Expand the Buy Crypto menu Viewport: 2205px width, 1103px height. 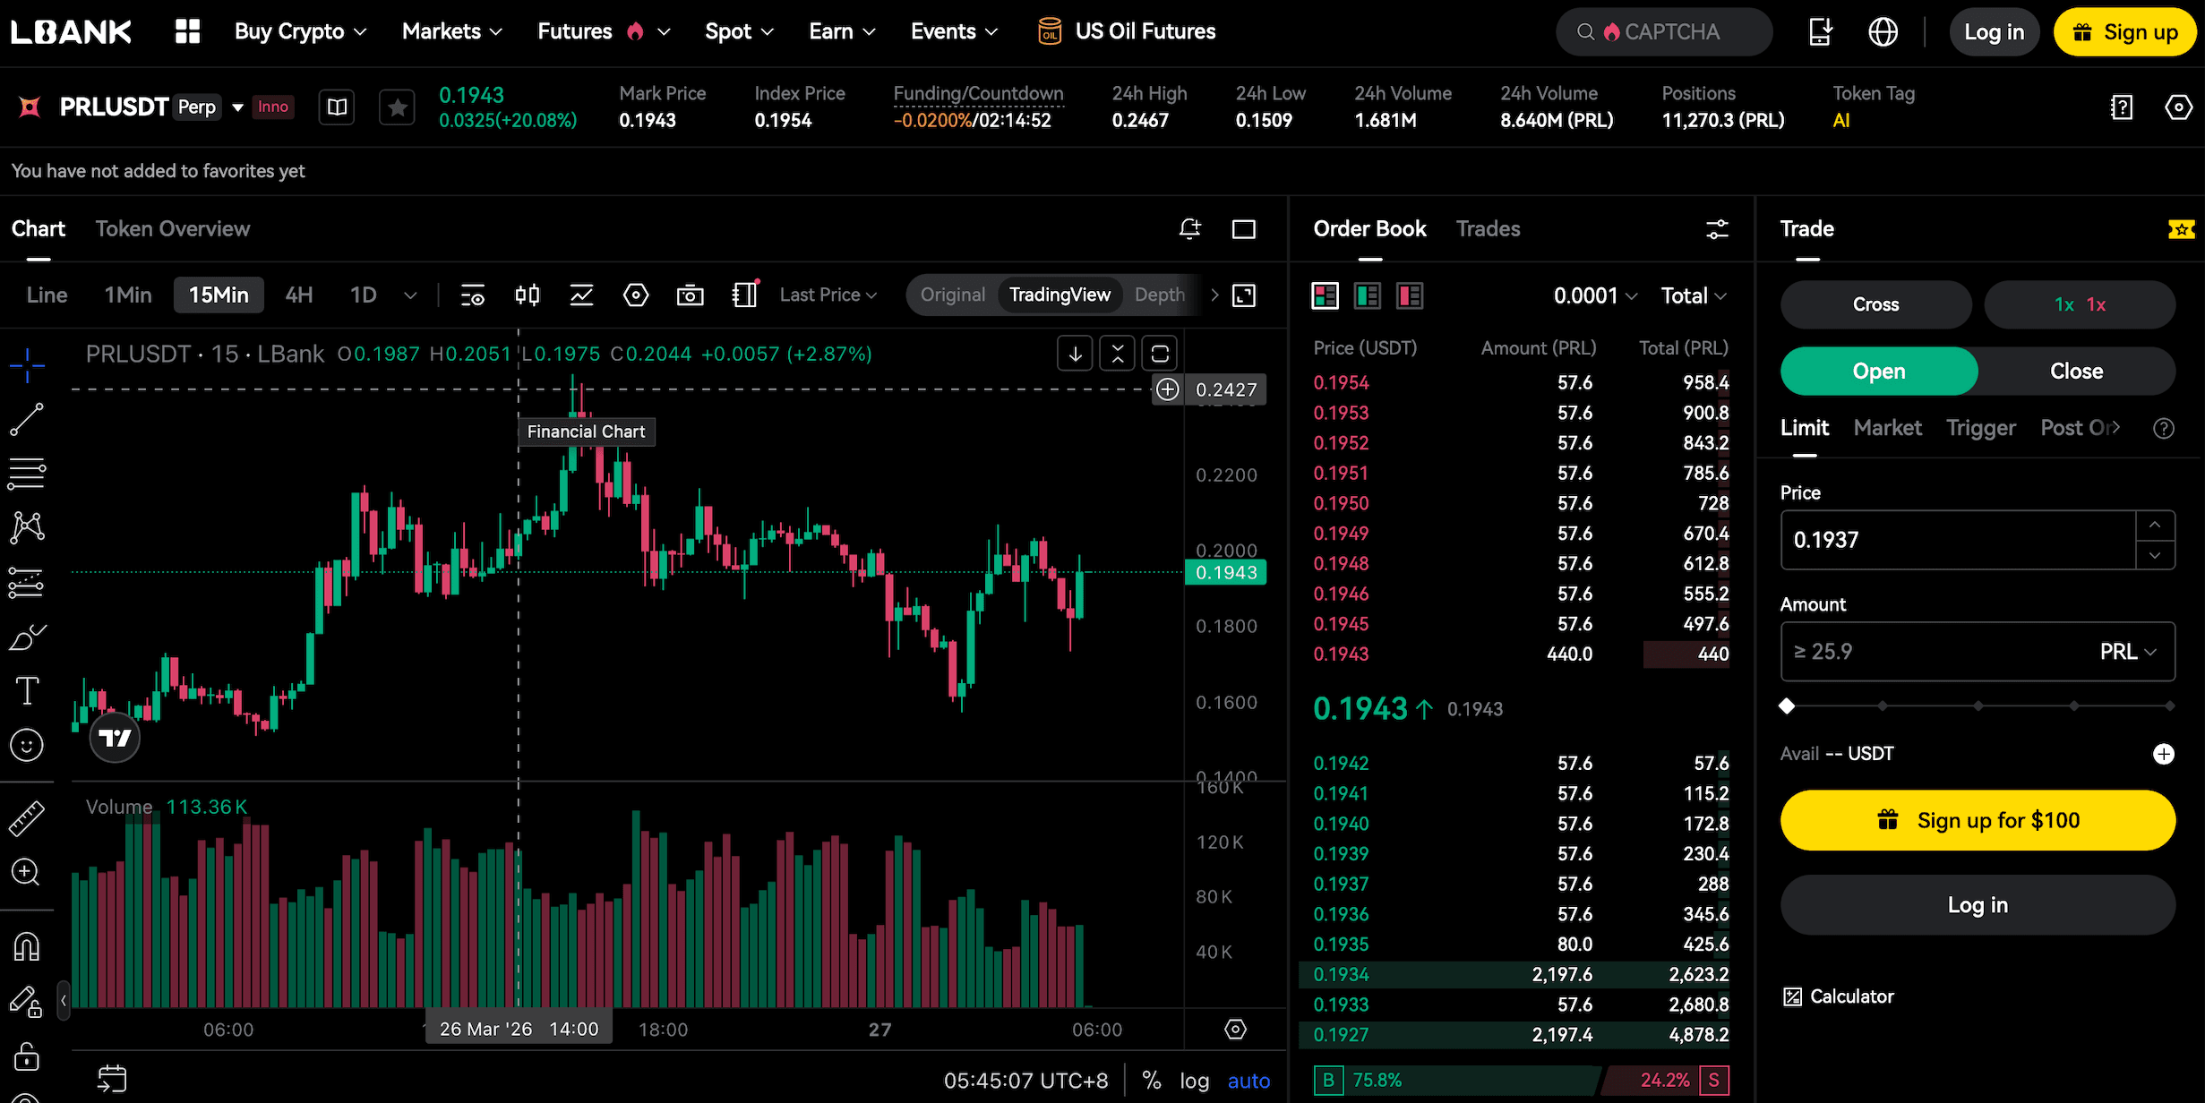pos(301,31)
